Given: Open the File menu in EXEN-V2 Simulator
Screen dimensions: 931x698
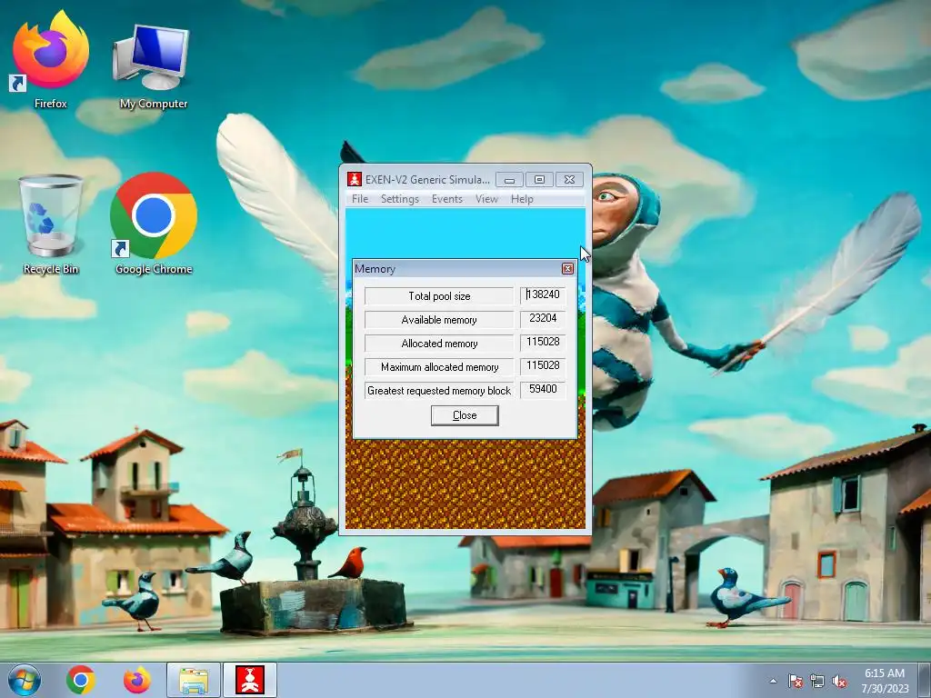Looking at the screenshot, I should coord(360,199).
